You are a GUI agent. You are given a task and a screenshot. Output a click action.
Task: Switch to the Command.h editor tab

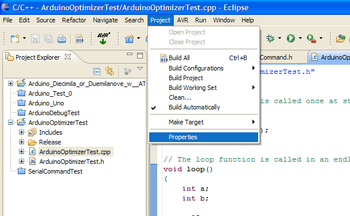276,57
